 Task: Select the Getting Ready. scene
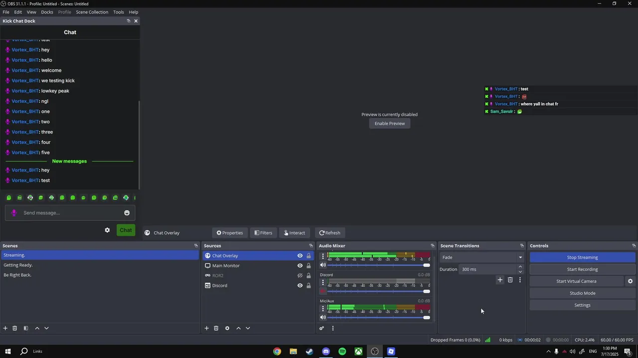pyautogui.click(x=100, y=265)
